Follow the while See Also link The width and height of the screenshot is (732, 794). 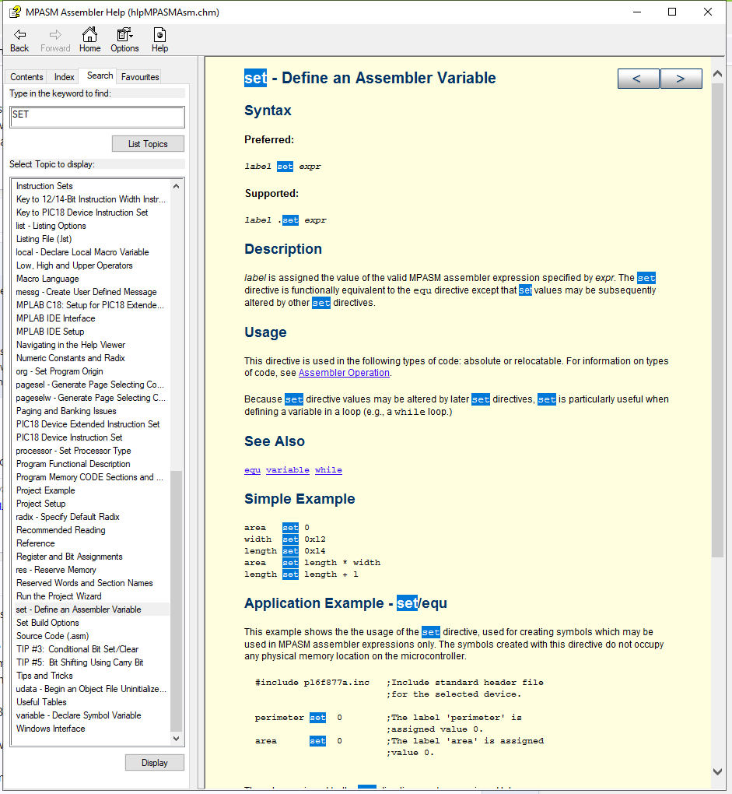pos(328,470)
